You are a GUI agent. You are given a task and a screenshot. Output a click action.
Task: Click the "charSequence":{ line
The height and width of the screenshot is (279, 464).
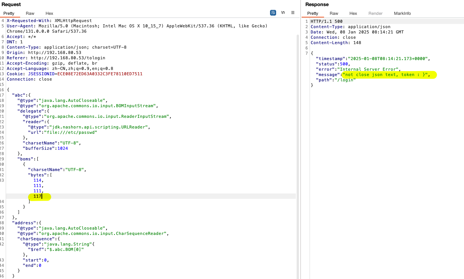click(39, 239)
